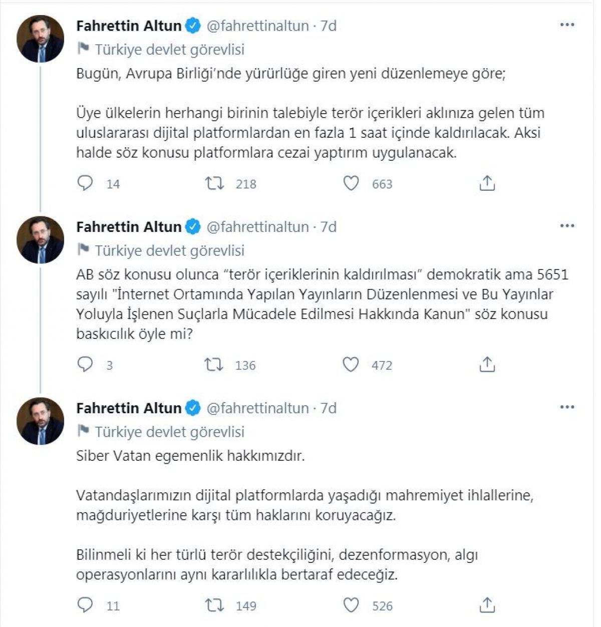Viewport: 601px width, 627px height.
Task: Retweet the first tweet with 218 retweets
Action: [214, 183]
